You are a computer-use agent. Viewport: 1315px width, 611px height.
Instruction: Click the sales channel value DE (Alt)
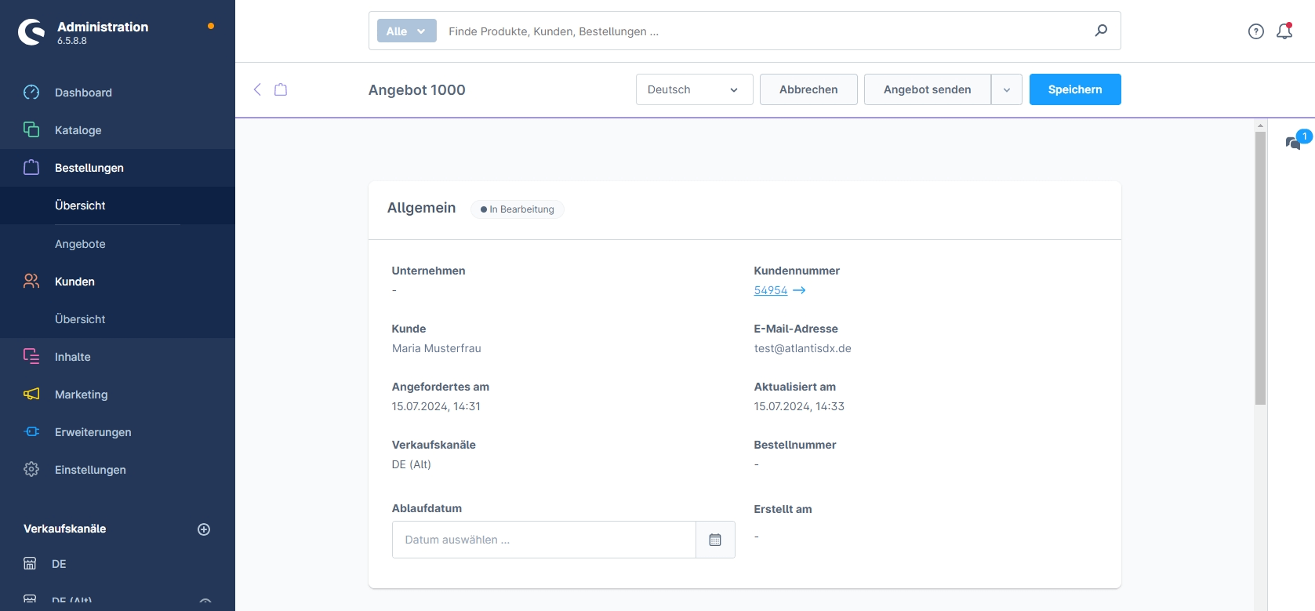(411, 464)
